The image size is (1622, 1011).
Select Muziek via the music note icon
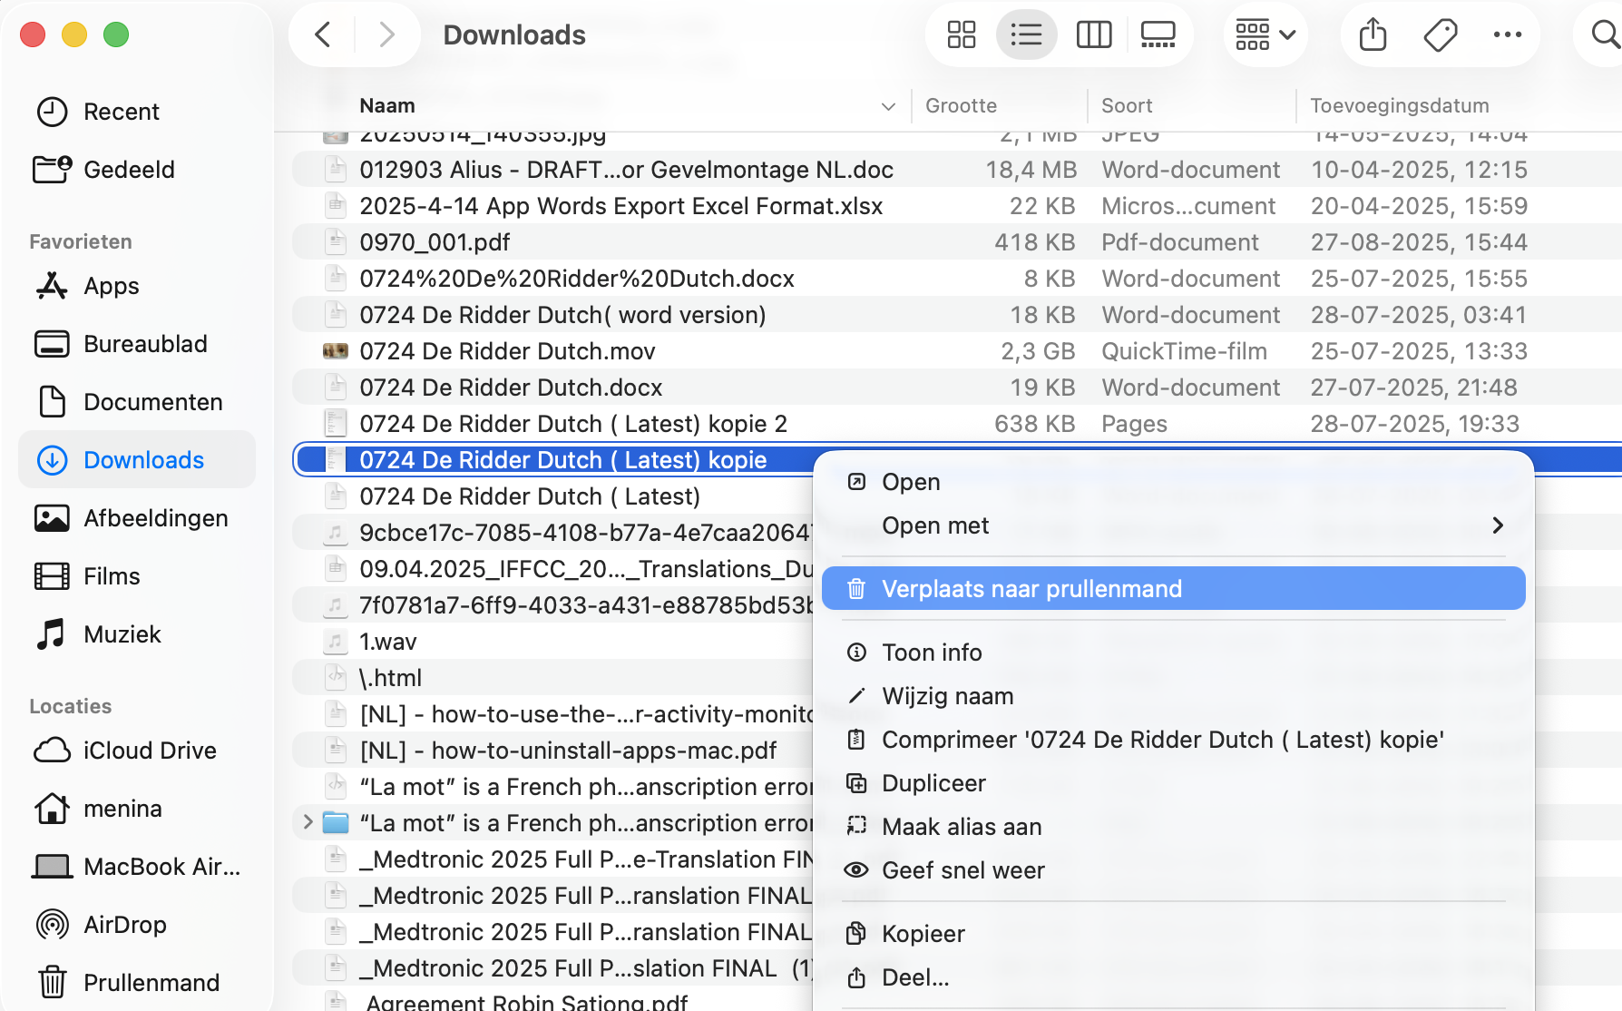click(x=122, y=633)
